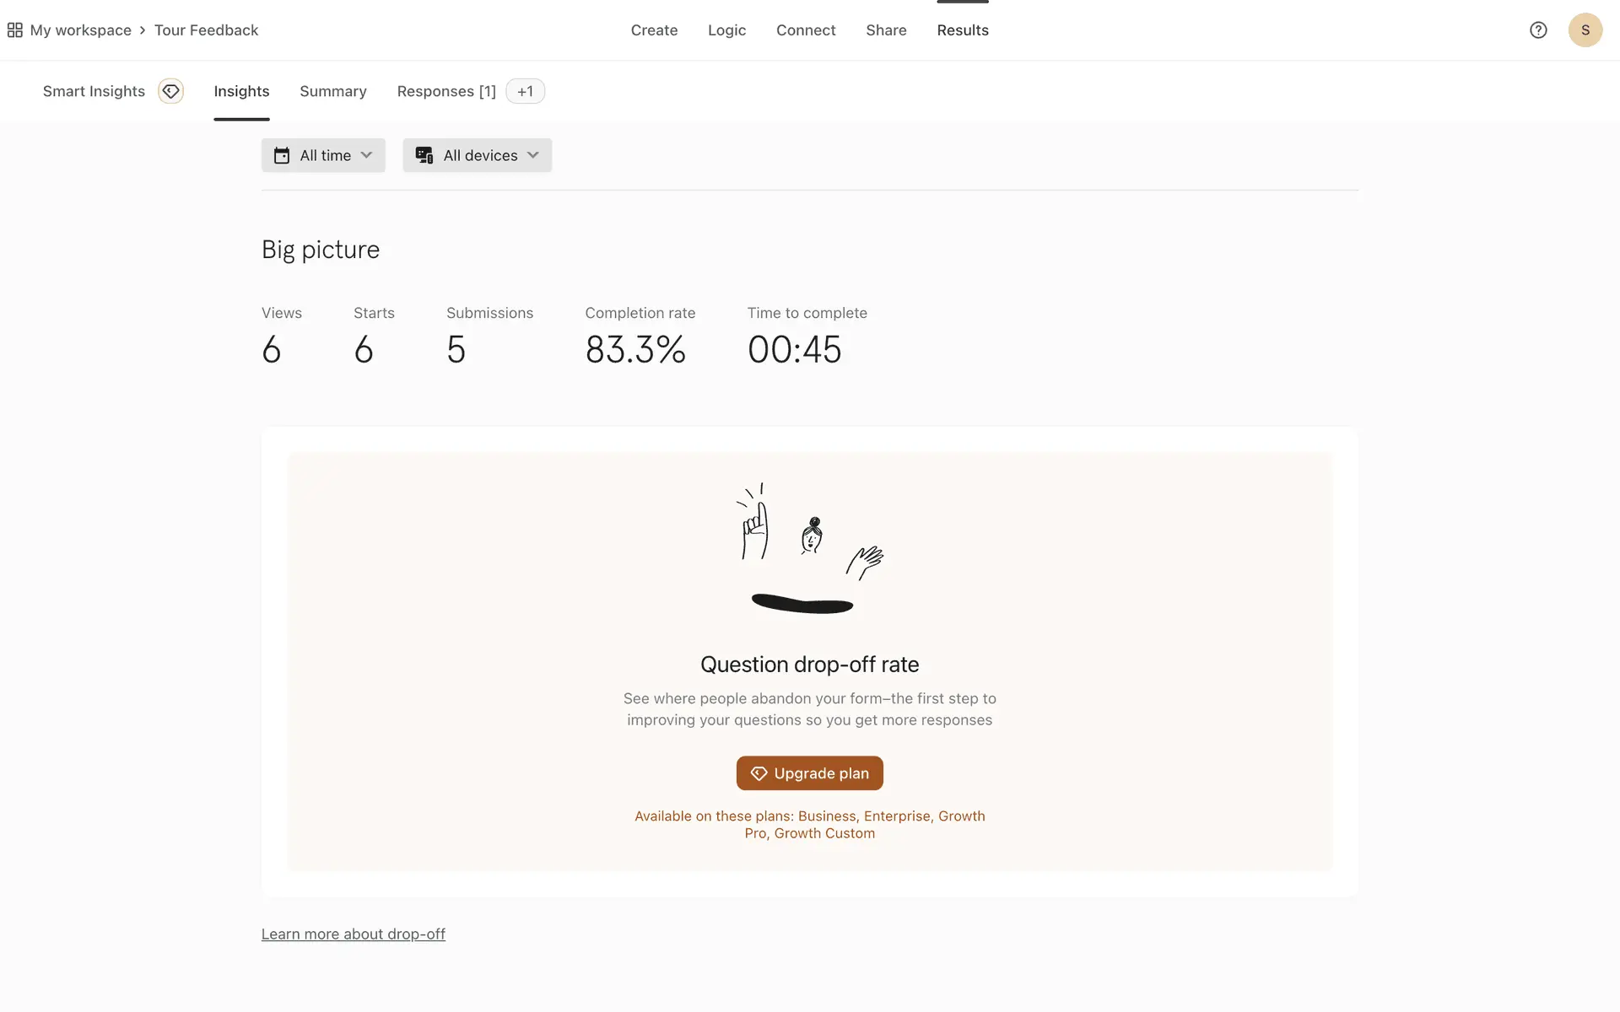Image resolution: width=1620 pixels, height=1012 pixels.
Task: Click the +1 new responses badge
Action: [x=525, y=91]
